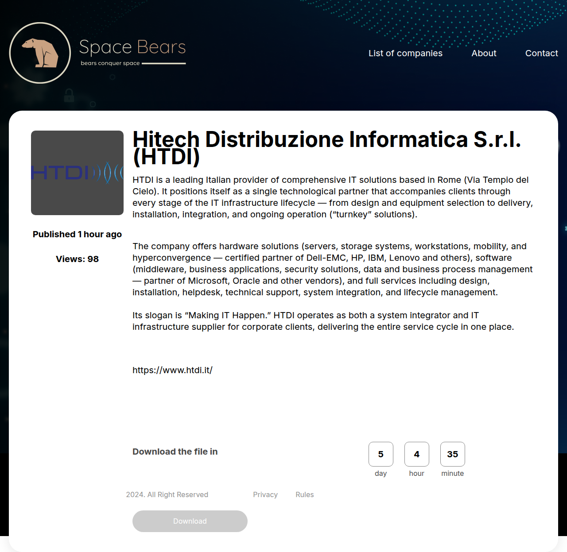The height and width of the screenshot is (552, 567).
Task: Click the paragraph starting 'Its slogan is'
Action: (323, 321)
